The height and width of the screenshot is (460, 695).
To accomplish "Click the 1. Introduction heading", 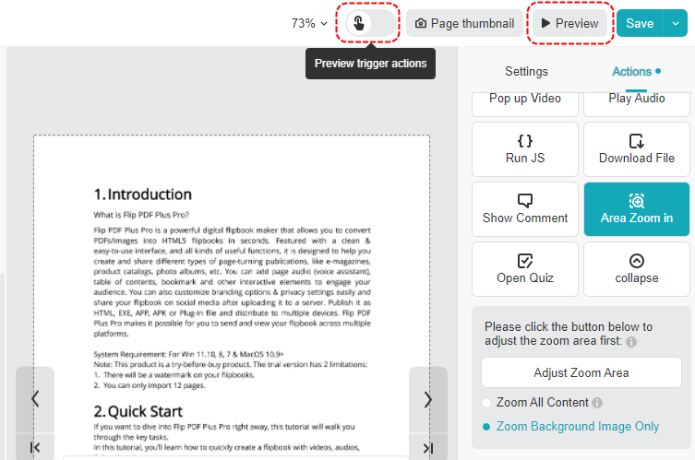I will (143, 195).
